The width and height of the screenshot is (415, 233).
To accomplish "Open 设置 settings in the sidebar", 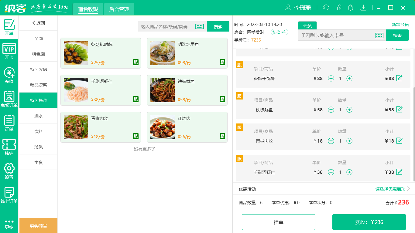I will (9, 171).
